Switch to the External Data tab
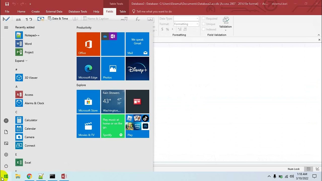 pyautogui.click(x=54, y=12)
